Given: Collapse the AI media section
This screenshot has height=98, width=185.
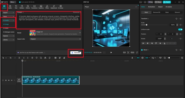Looking at the screenshot, I should pyautogui.click(x=8, y=20).
